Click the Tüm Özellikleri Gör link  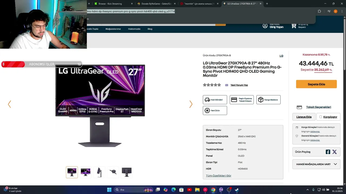(219, 176)
